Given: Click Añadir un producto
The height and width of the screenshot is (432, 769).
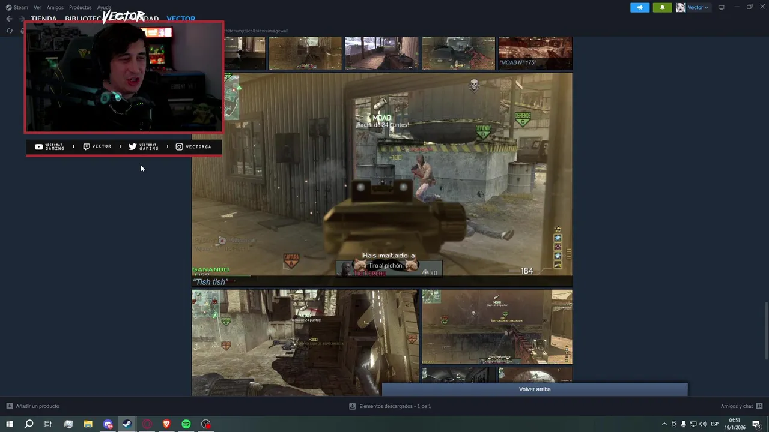Looking at the screenshot, I should 37,406.
